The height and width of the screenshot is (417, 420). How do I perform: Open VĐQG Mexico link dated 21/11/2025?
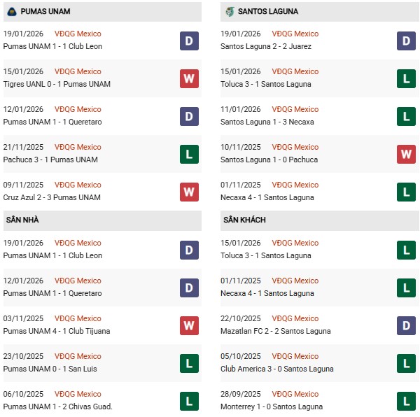point(78,147)
